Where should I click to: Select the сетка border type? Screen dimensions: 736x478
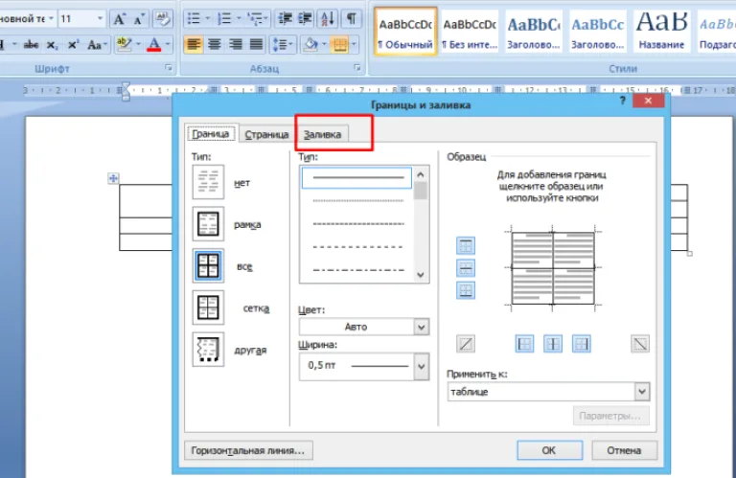[x=208, y=307]
